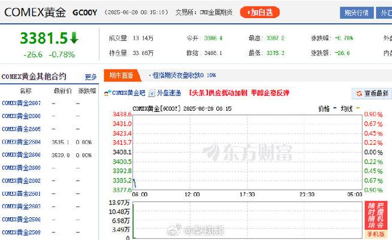The image size is (392, 240).
Task: Click the 涨跌幅 column header in contract list
Action: point(87,91)
